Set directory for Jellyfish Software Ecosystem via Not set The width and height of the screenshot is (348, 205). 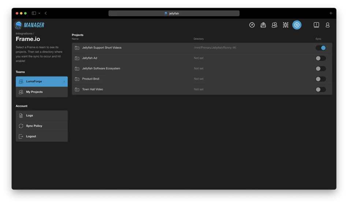(x=199, y=68)
